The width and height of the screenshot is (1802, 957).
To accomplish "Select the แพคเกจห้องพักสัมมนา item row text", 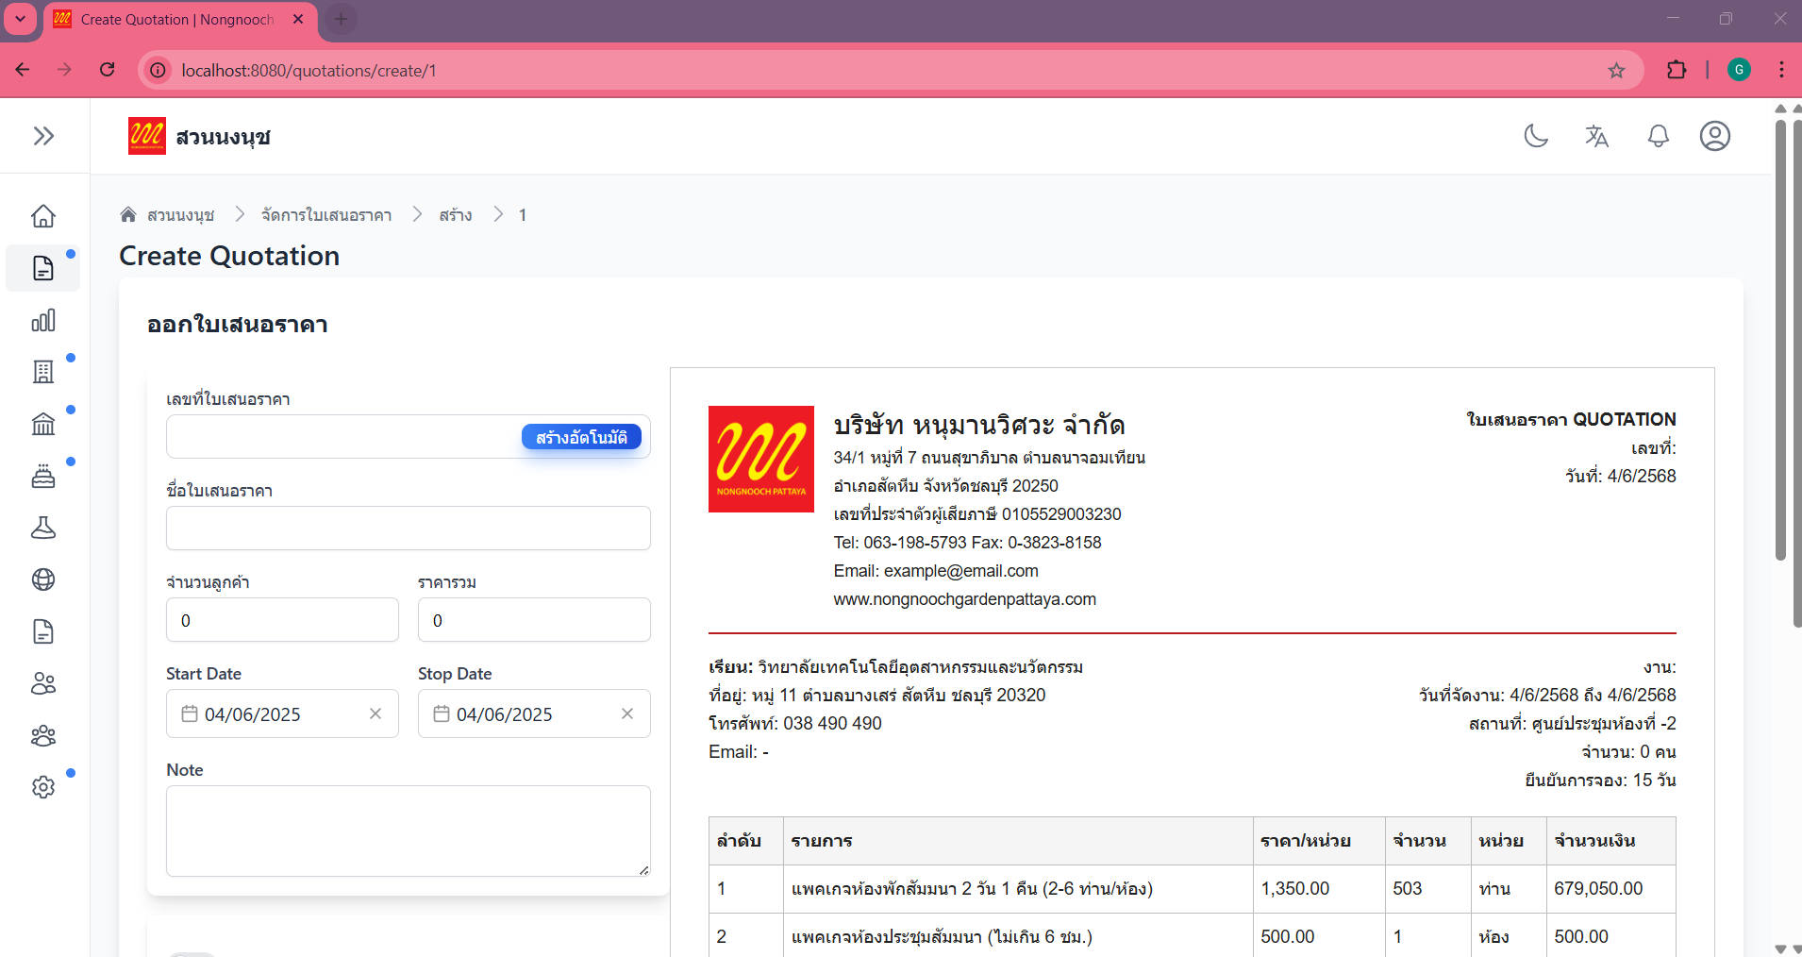I will point(972,888).
